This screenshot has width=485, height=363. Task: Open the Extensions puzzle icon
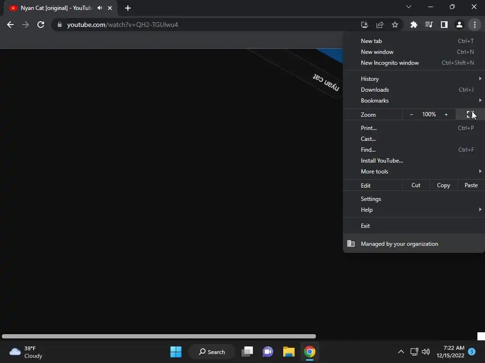coord(413,25)
